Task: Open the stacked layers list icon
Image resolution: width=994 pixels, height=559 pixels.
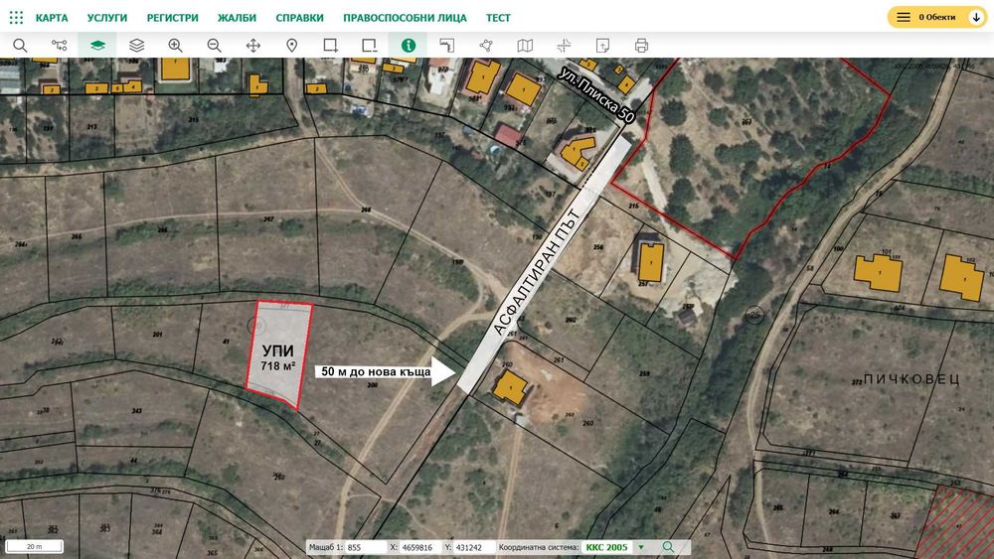Action: pyautogui.click(x=137, y=46)
